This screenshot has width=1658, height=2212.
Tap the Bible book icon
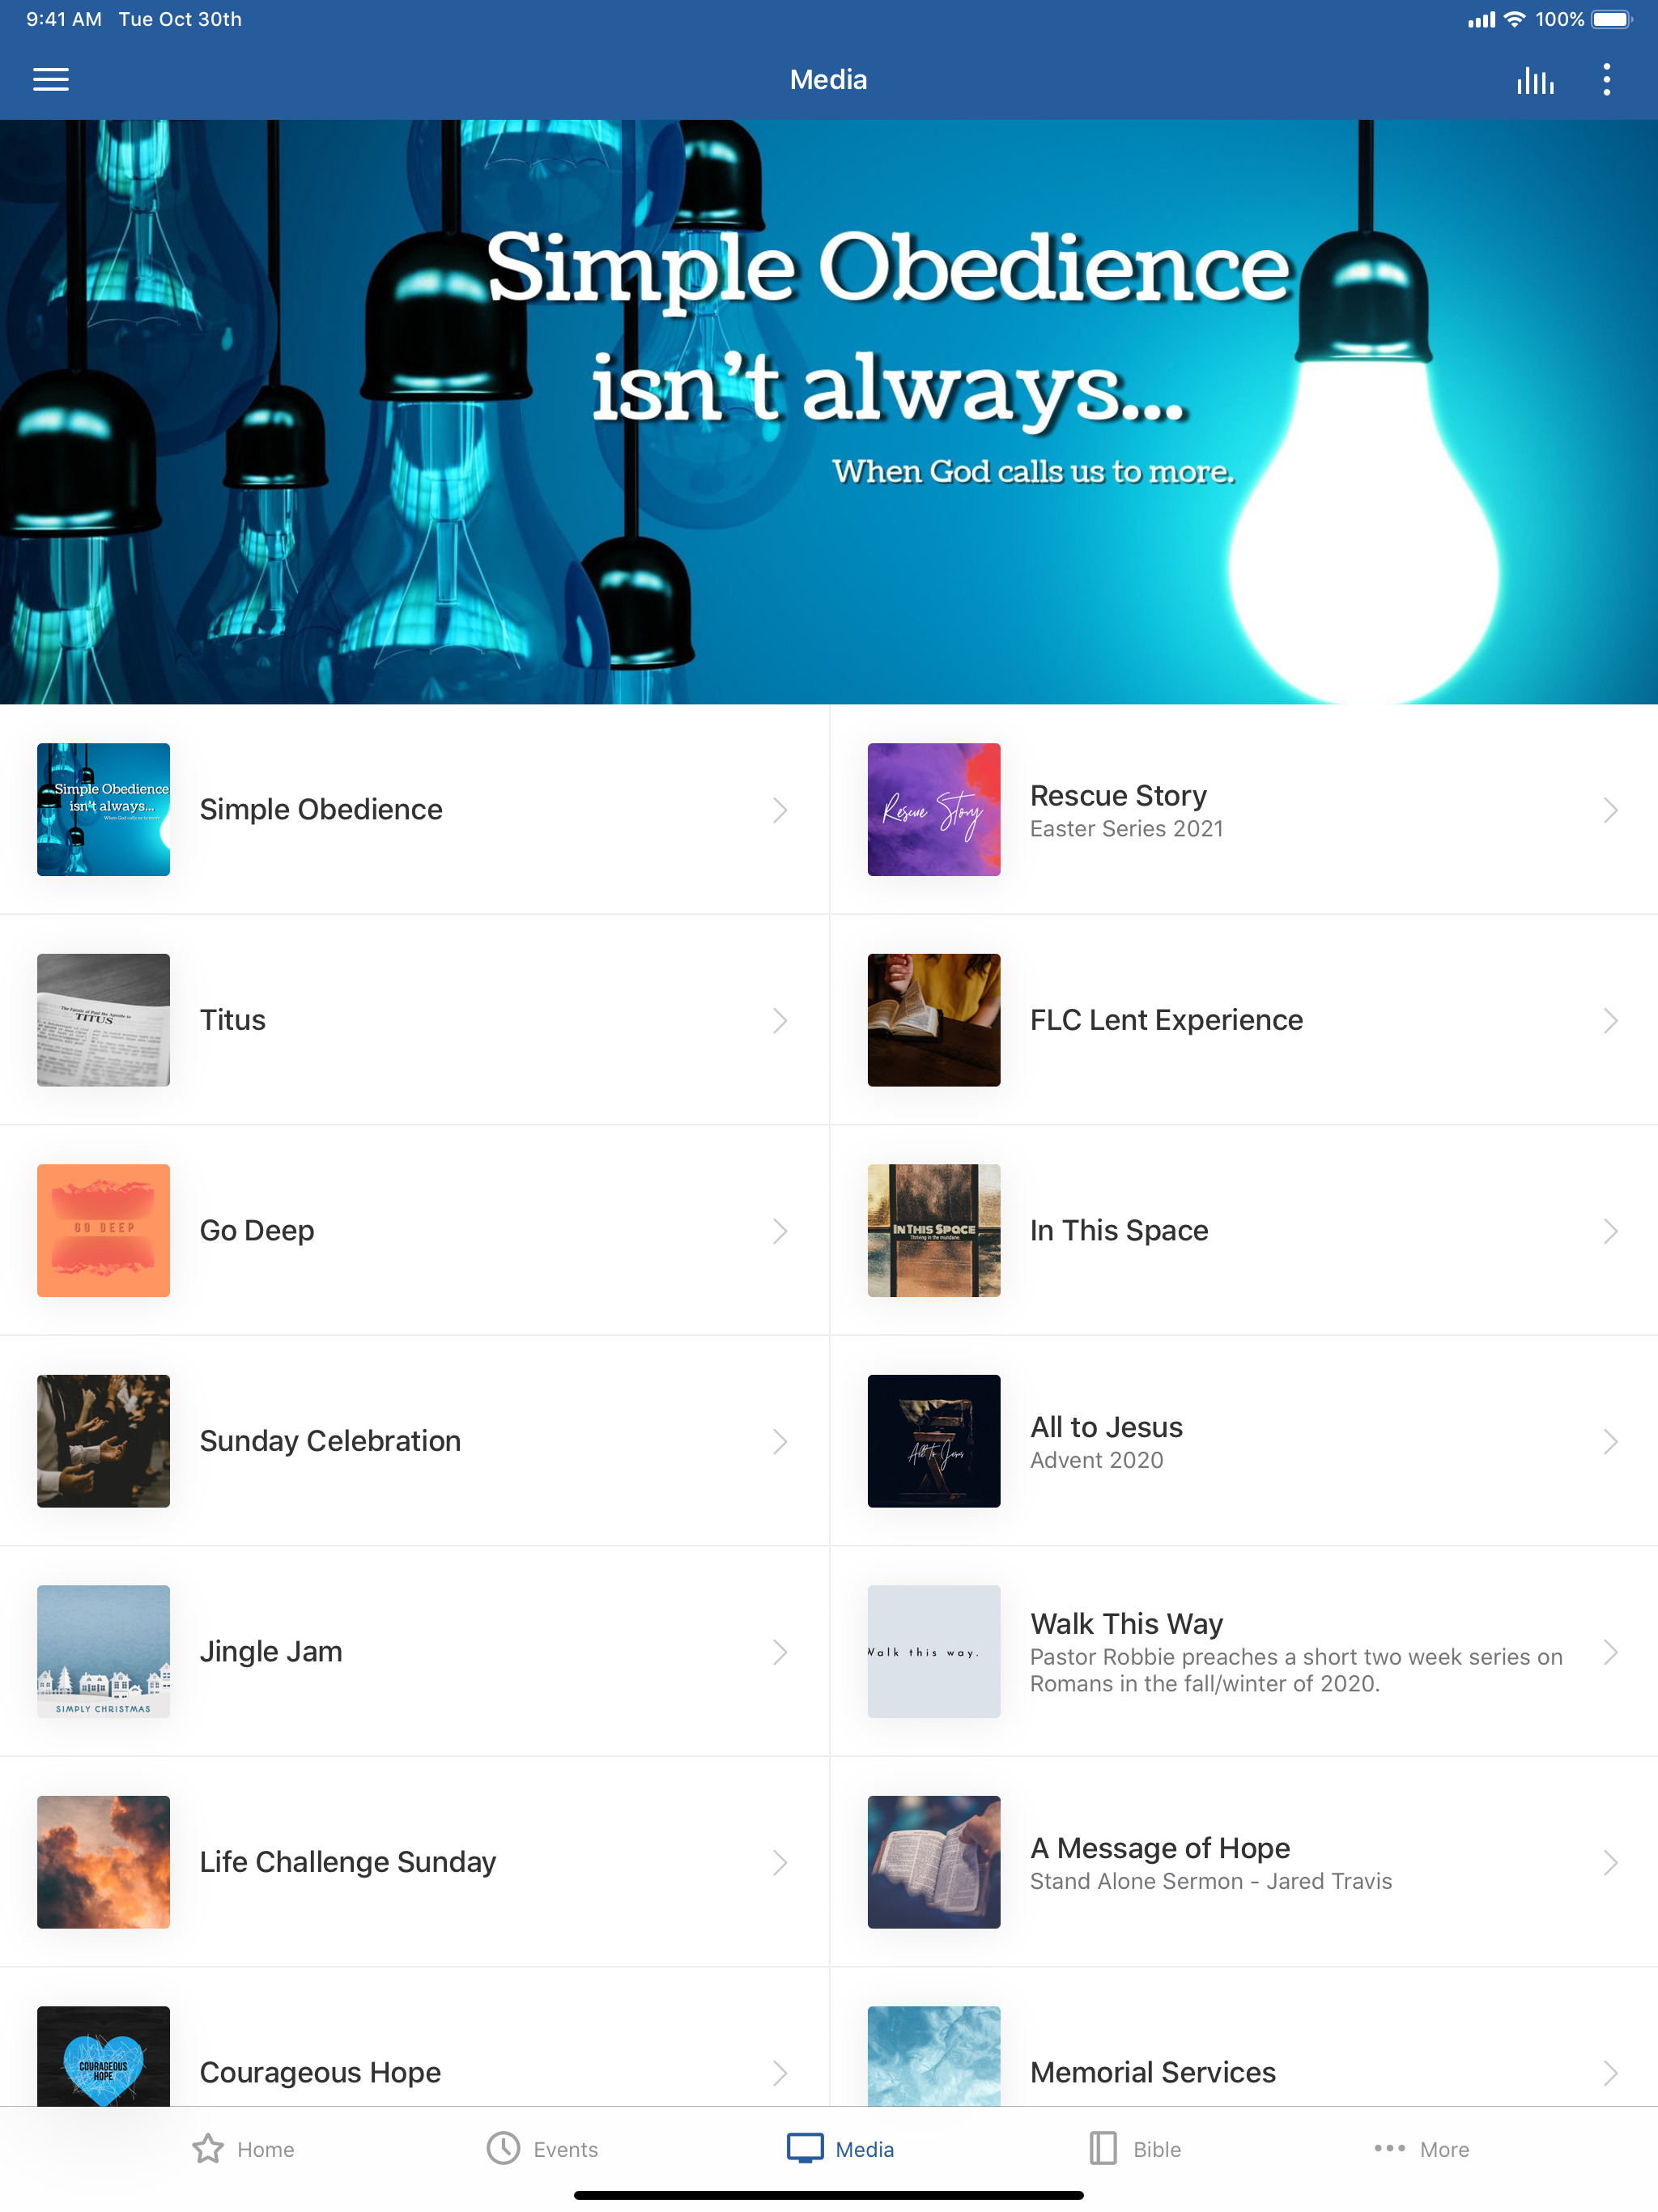[1102, 2148]
